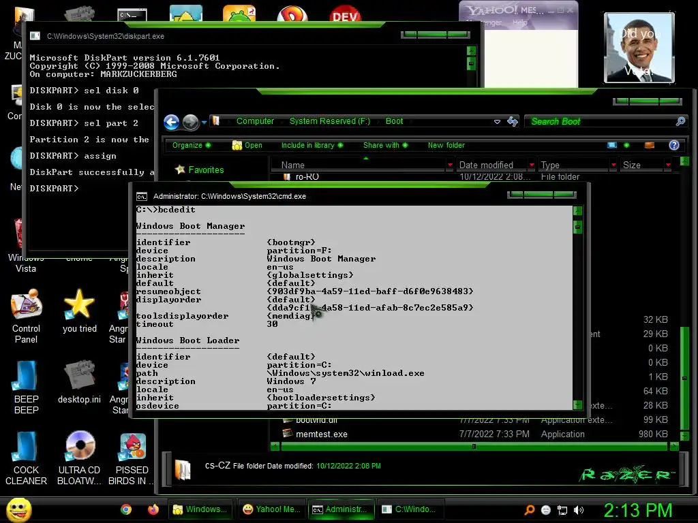Screen dimensions: 698x523
Task: Select System Reserved (F:) breadcrumb
Action: pos(330,121)
